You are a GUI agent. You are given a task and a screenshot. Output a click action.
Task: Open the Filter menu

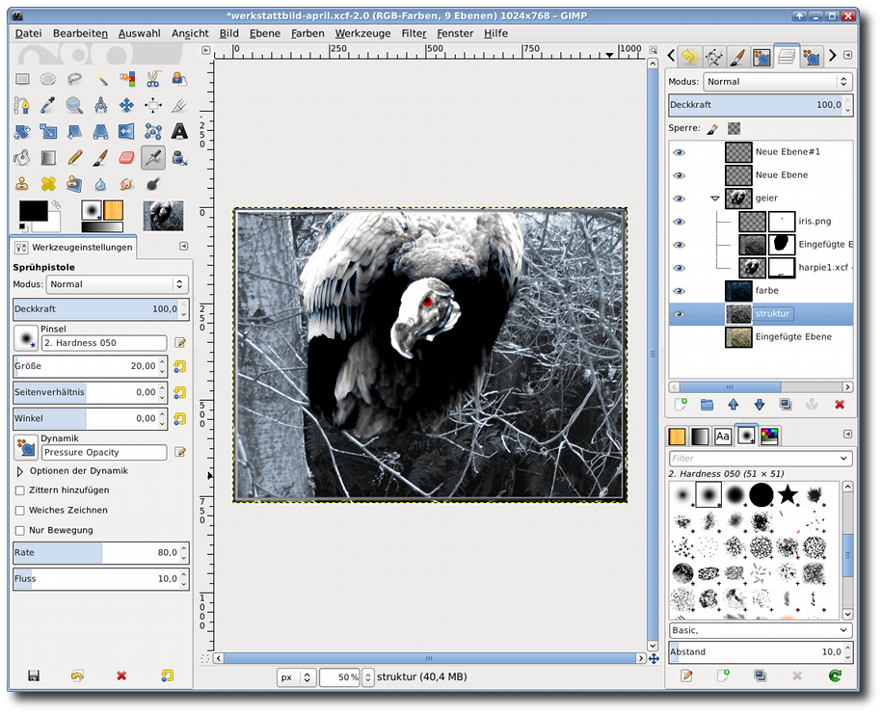[x=414, y=33]
